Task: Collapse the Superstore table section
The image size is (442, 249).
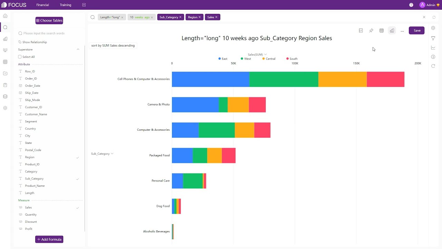Action: pyautogui.click(x=78, y=49)
